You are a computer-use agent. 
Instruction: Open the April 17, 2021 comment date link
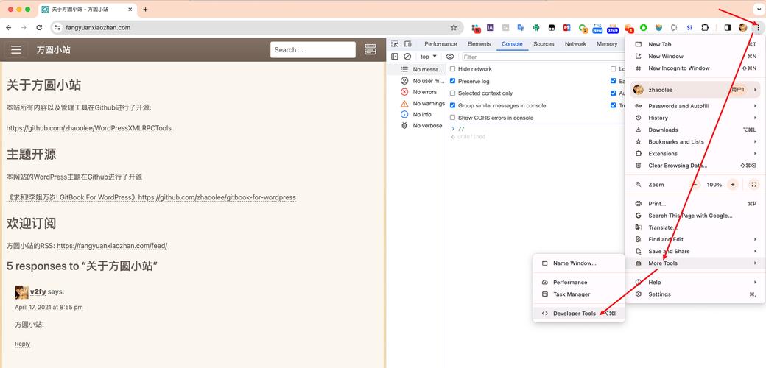(49, 308)
